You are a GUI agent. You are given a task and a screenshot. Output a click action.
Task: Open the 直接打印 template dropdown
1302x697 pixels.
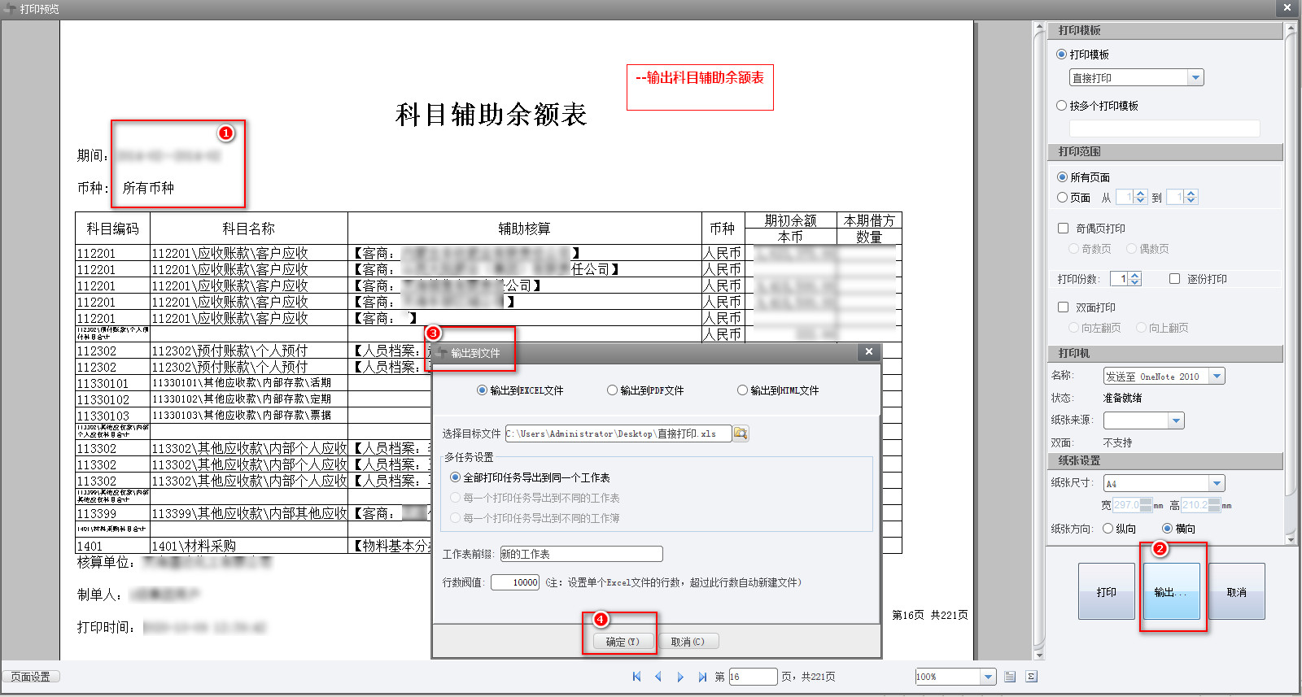[x=1195, y=78]
